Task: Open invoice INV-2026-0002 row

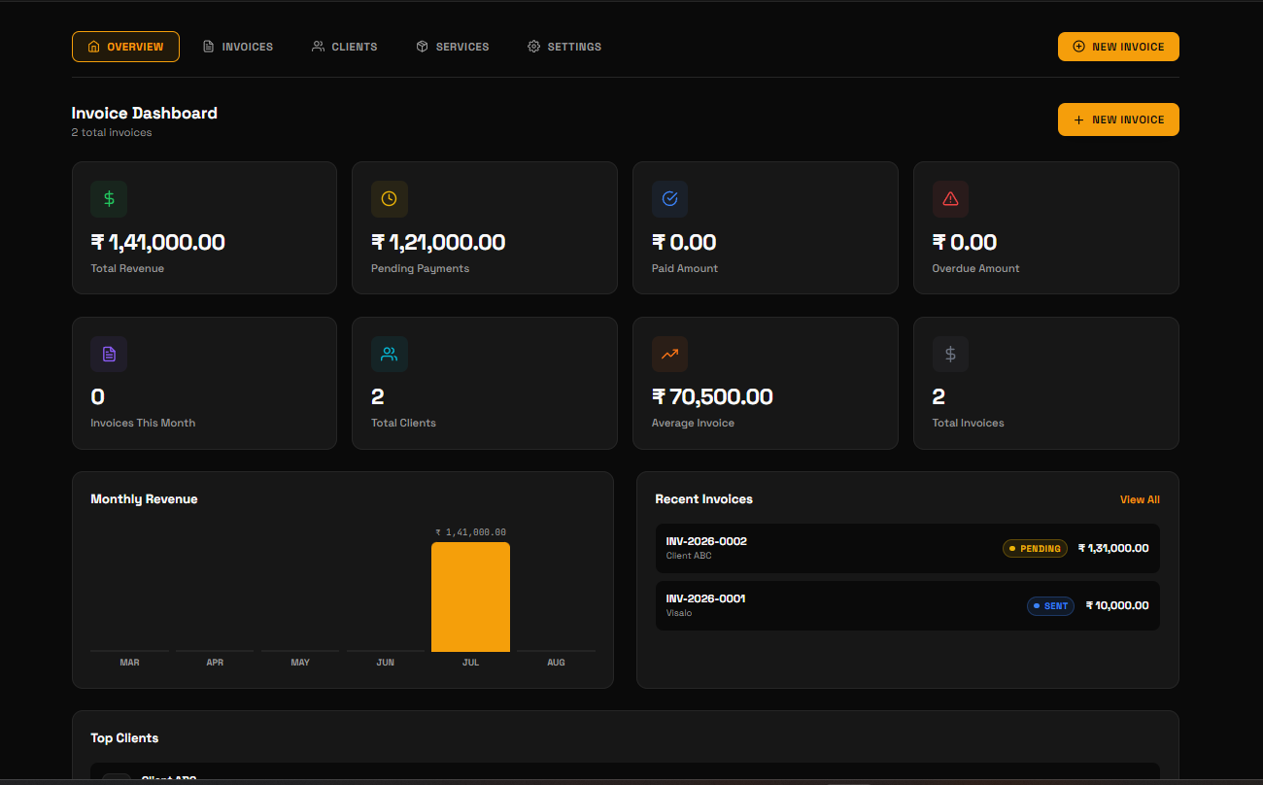Action: 907,549
